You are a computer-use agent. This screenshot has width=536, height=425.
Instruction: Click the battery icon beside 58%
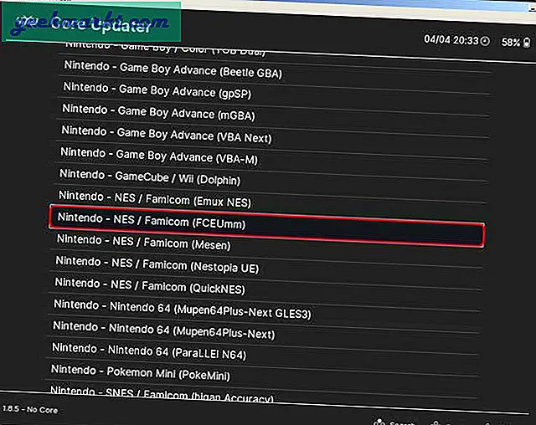(x=527, y=43)
